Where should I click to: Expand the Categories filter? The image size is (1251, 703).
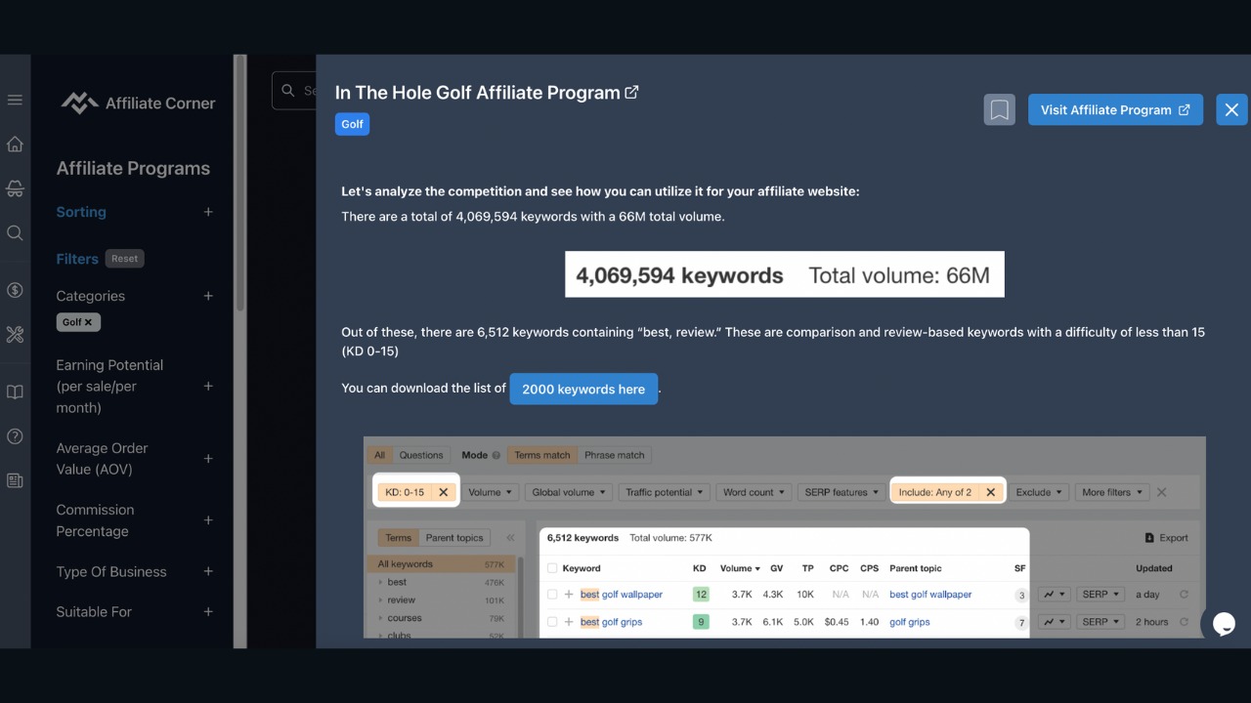click(x=208, y=296)
